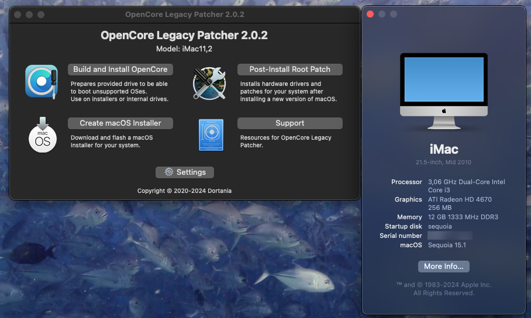Click the 'Sequoia 15.1' macOS version
This screenshot has height=318, width=531.
click(447, 245)
